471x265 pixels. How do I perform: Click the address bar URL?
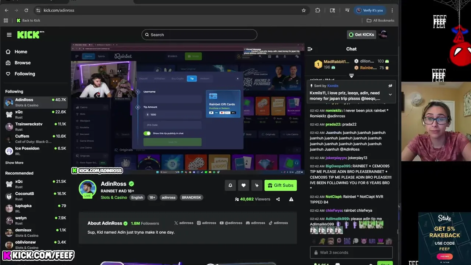point(59,10)
